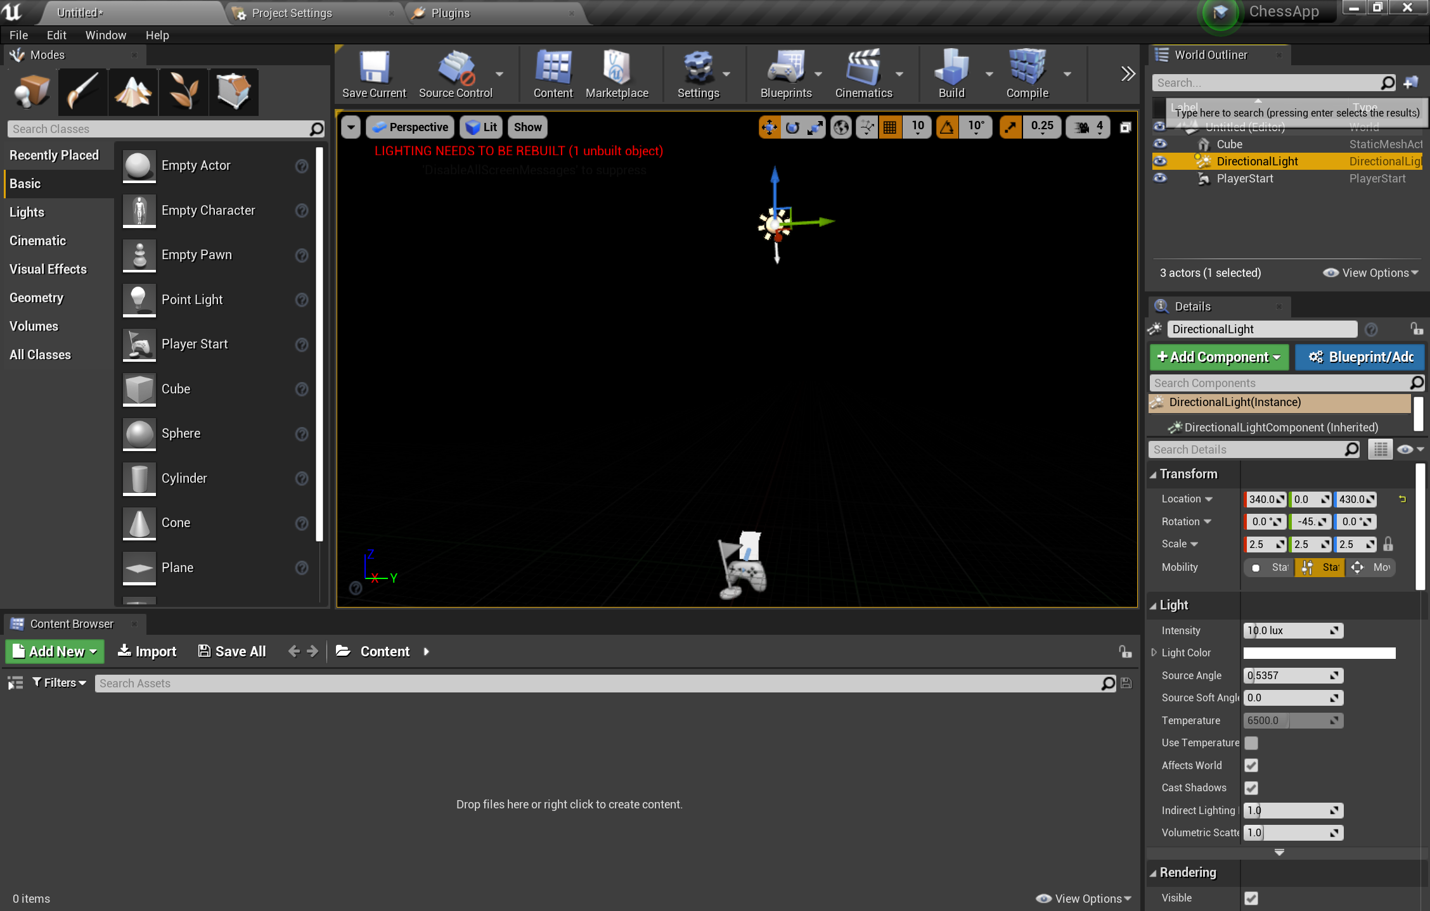
Task: Click the Intensity input field
Action: click(x=1288, y=630)
